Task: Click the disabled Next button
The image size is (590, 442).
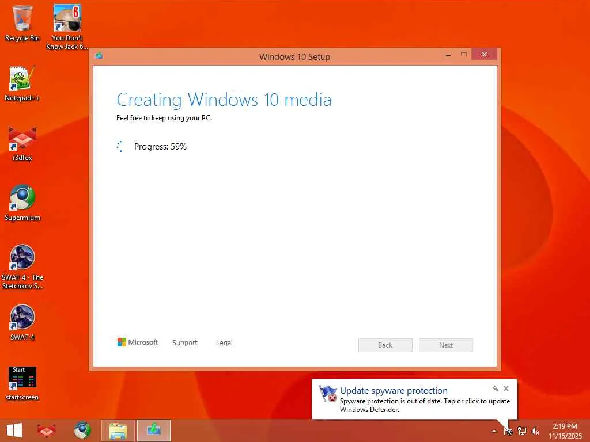Action: tap(446, 345)
